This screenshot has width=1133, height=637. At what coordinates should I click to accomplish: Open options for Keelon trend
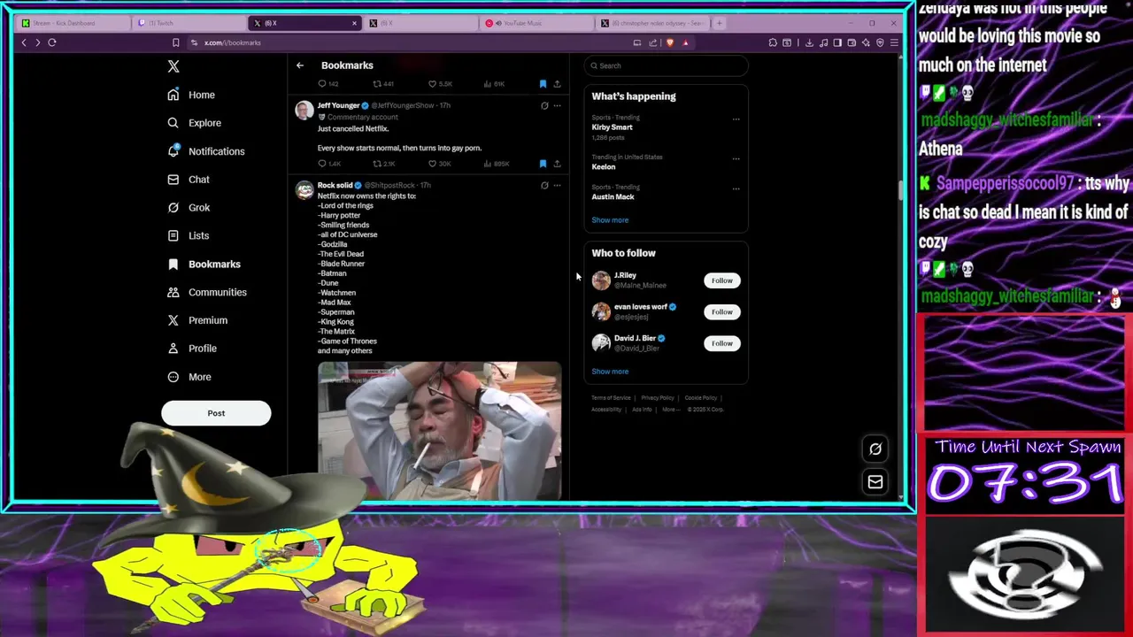736,159
